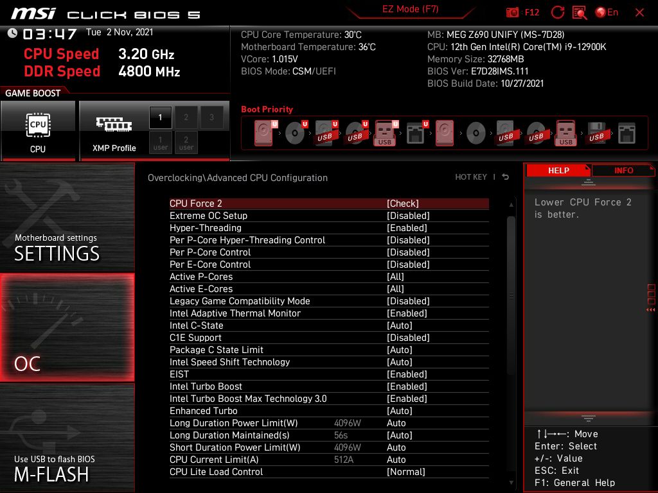This screenshot has height=493, width=658.
Task: Change language via the En globe icon
Action: 607,12
